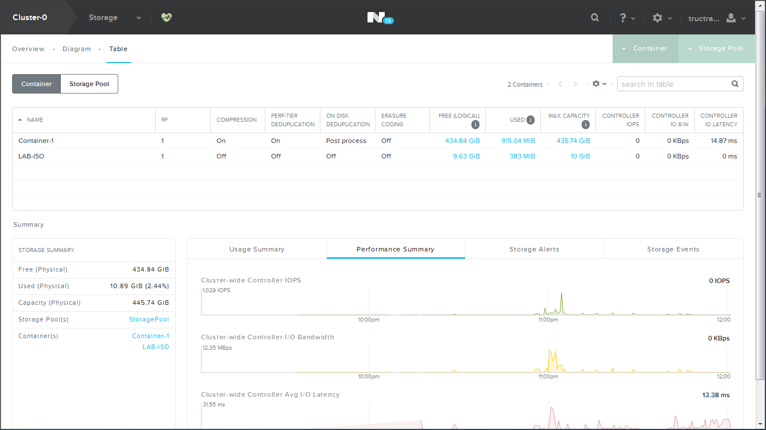
Task: Open the search magnifier in top bar
Action: [x=595, y=18]
